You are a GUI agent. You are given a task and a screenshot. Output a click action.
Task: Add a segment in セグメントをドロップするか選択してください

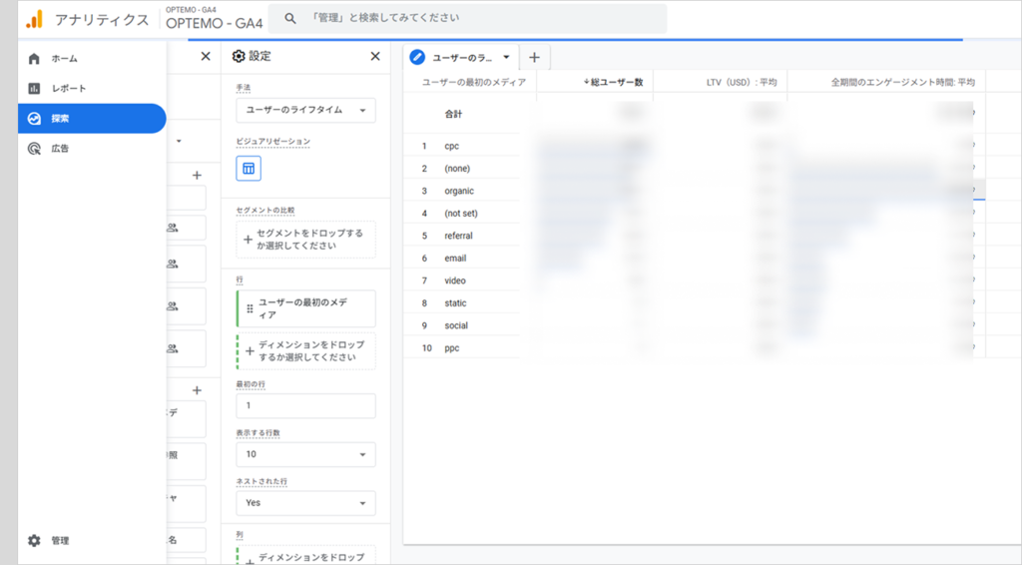tap(305, 240)
